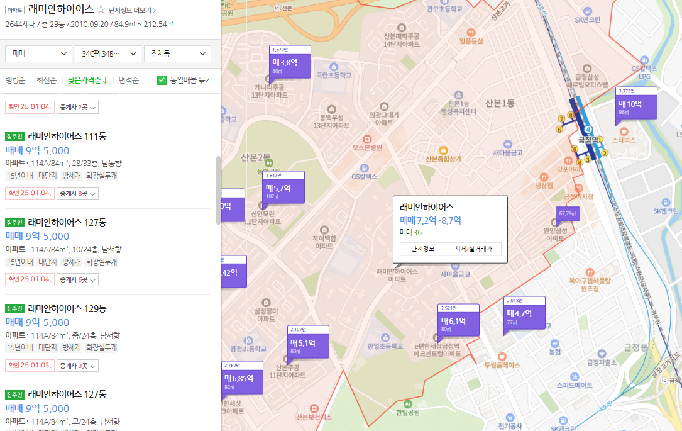Open 단지정보 더보기 link
682x431 pixels.
[x=132, y=10]
